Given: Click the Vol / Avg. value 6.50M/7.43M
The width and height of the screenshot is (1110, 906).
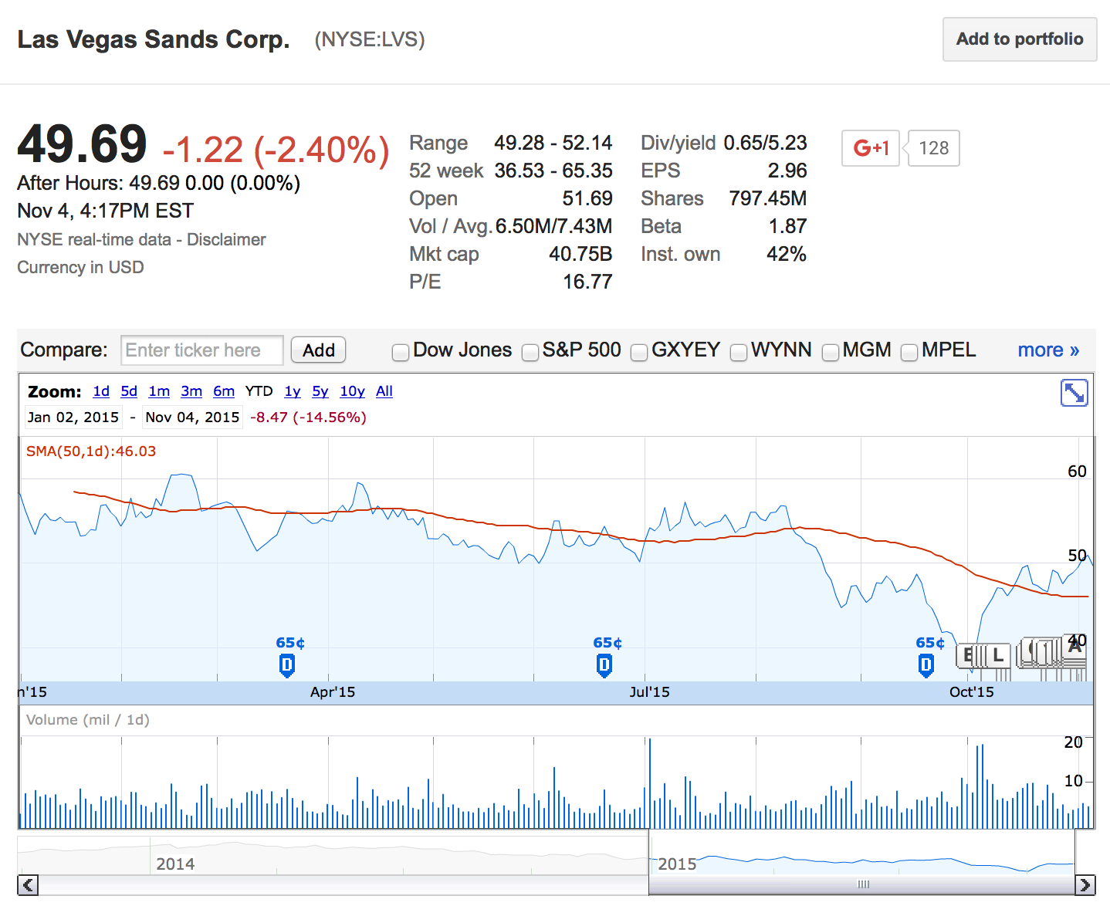Looking at the screenshot, I should tap(553, 226).
